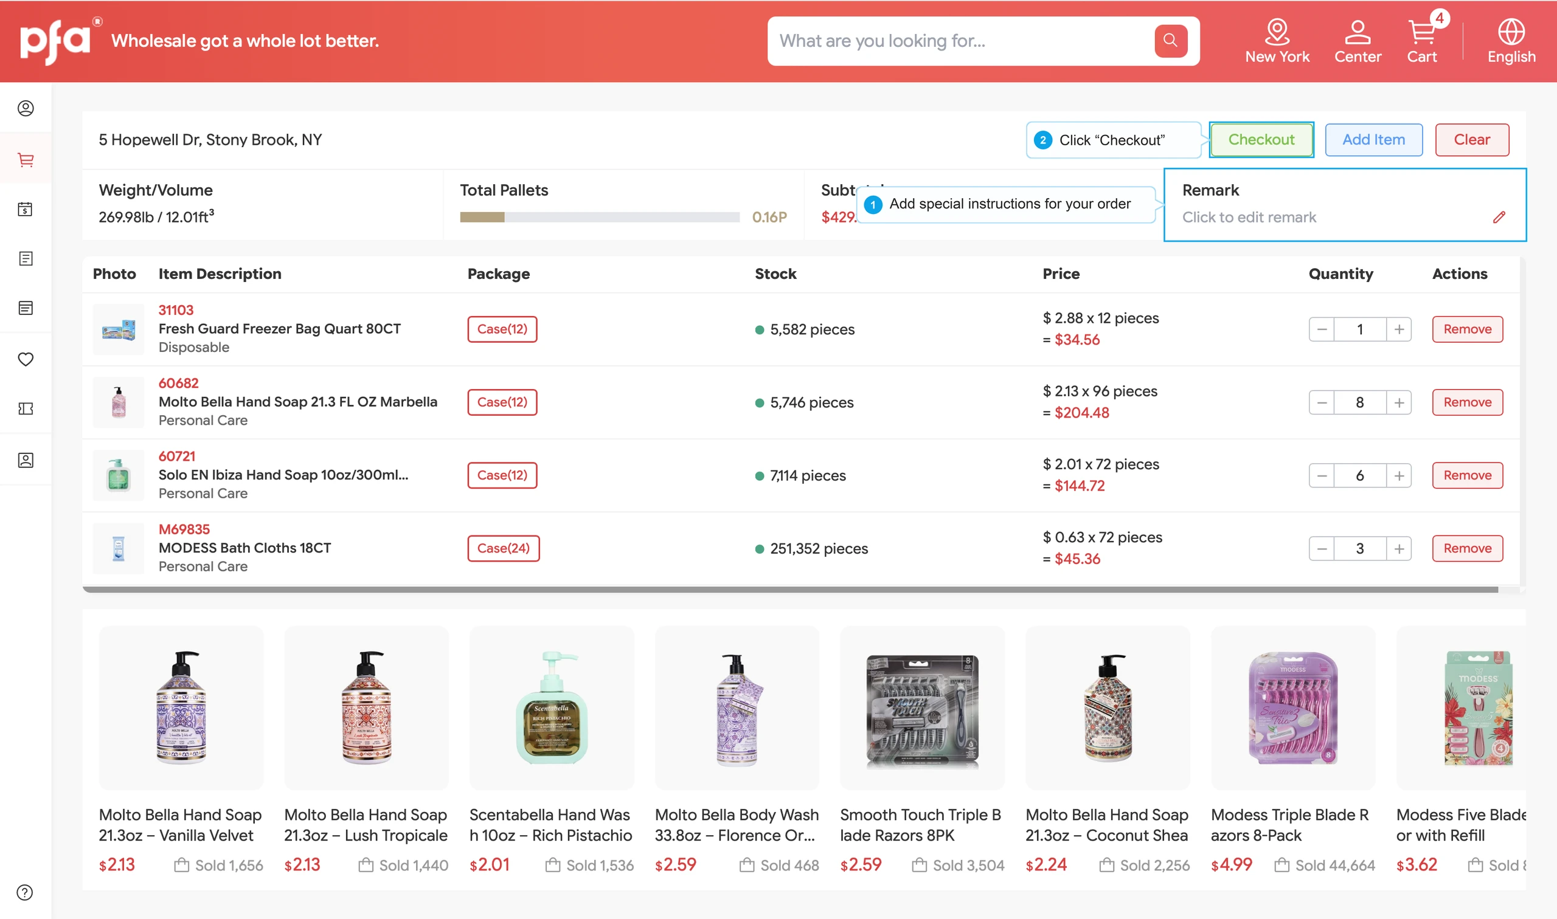The width and height of the screenshot is (1557, 919).
Task: Click the green Checkout button
Action: (1261, 140)
